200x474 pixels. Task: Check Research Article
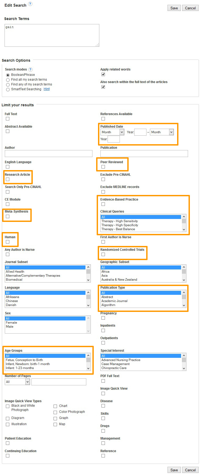[7, 179]
